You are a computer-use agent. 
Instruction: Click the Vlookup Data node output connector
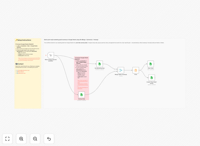tap(85, 95)
